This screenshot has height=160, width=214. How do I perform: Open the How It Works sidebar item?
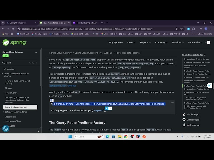[11, 93]
